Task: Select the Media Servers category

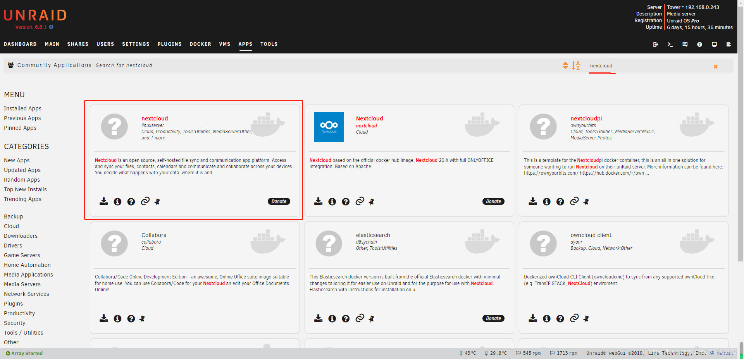Action: pos(22,284)
